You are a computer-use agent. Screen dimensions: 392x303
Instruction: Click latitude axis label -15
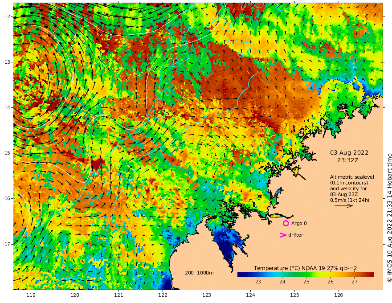point(7,153)
